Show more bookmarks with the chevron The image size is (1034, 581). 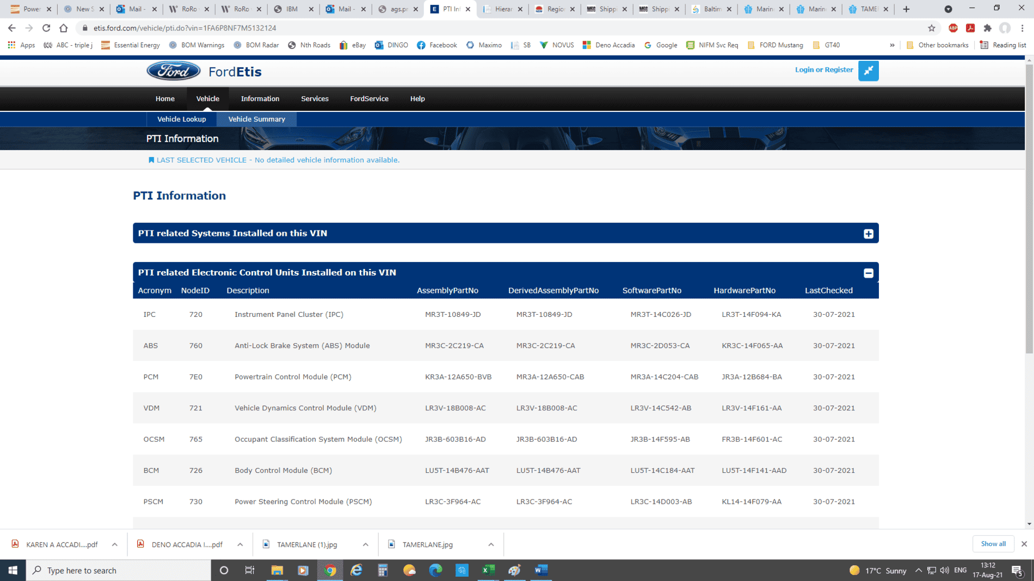point(892,45)
